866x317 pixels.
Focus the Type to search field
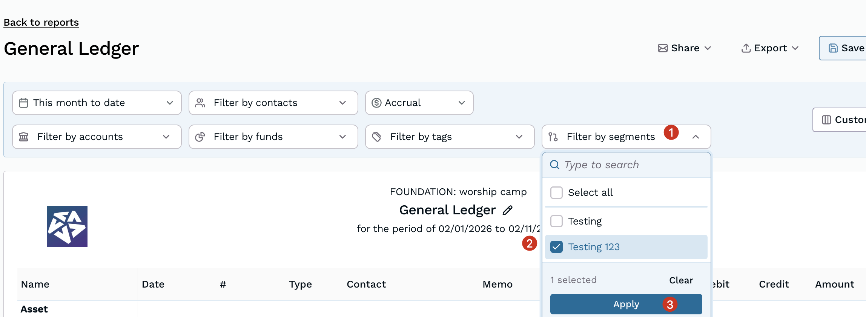[634, 165]
